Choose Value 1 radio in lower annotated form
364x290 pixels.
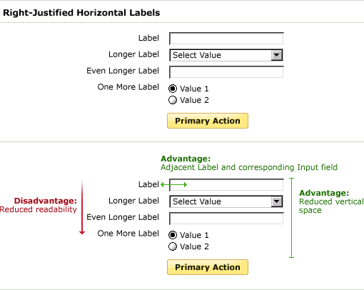point(173,235)
